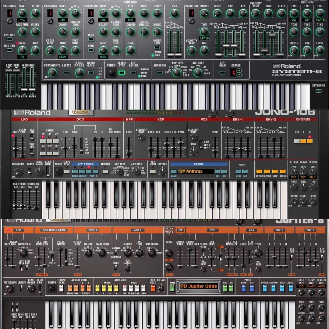
Task: Click the patch NAME button on Juno-106
Action: 174,172
